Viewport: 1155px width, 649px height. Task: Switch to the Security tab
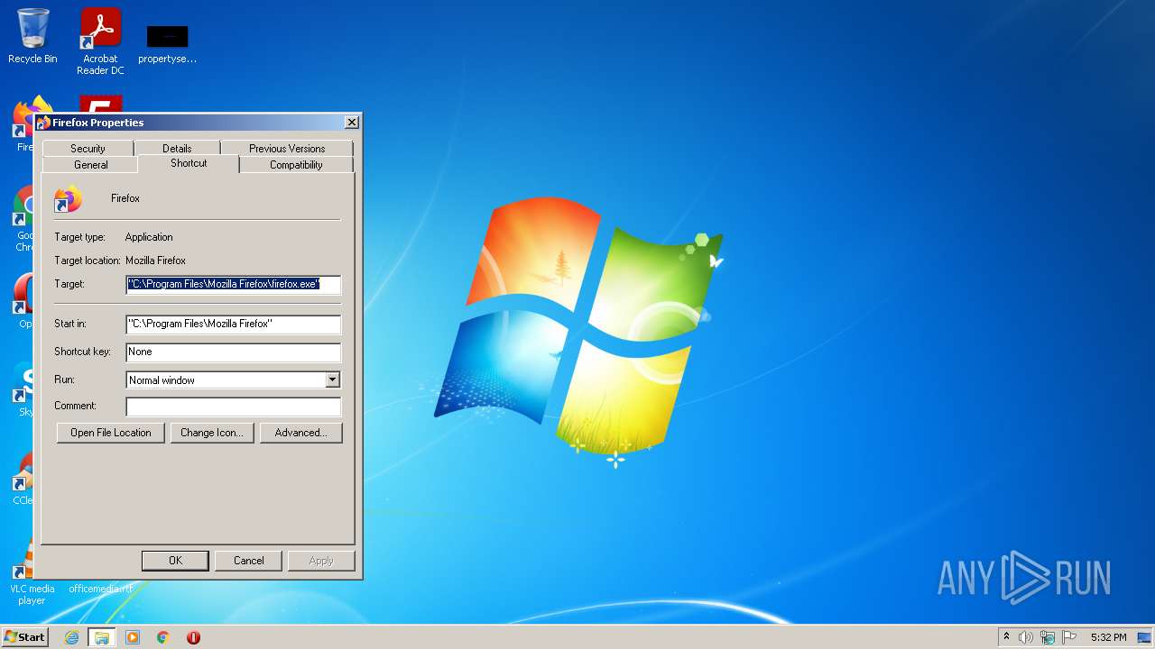pyautogui.click(x=88, y=149)
